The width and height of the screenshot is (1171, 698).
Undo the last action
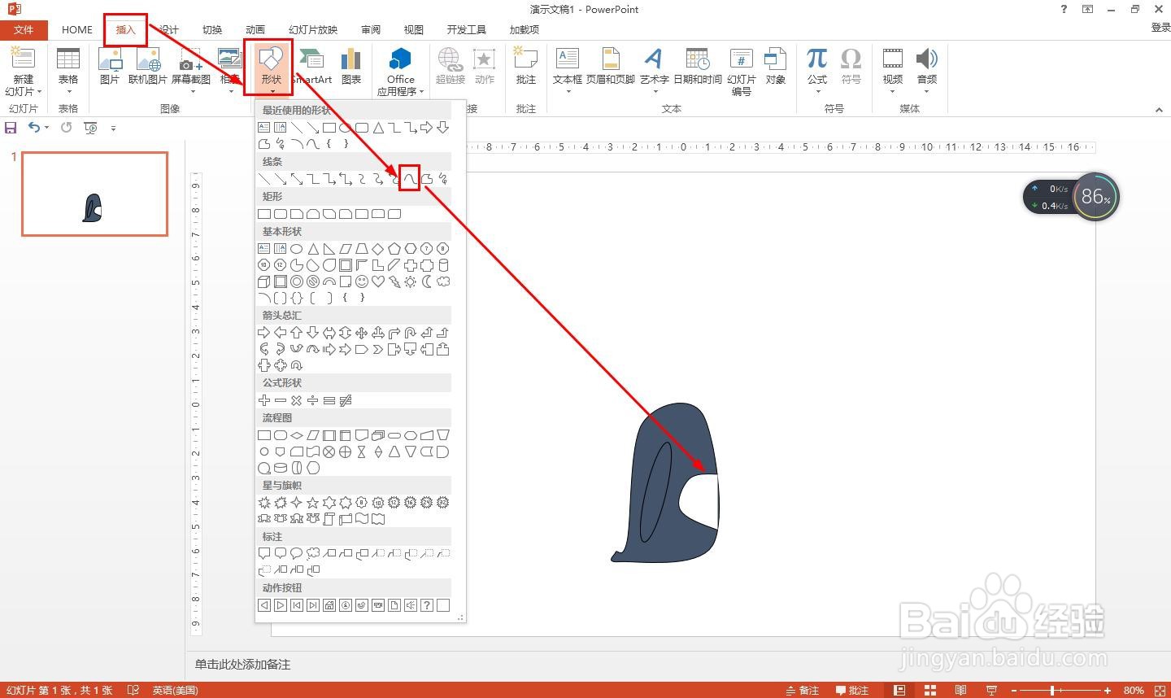click(x=34, y=128)
